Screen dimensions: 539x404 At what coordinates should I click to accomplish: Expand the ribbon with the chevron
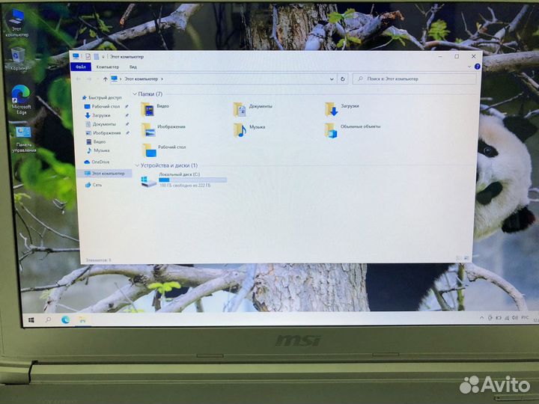469,67
